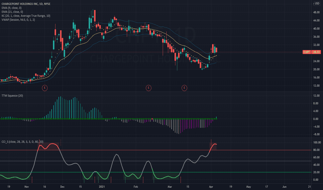Click the Dec date label on time axis

pos(62,187)
